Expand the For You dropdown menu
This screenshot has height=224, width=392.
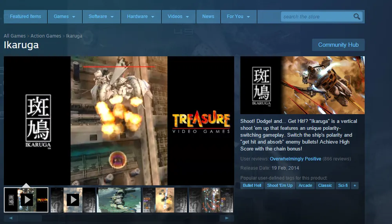click(x=239, y=16)
